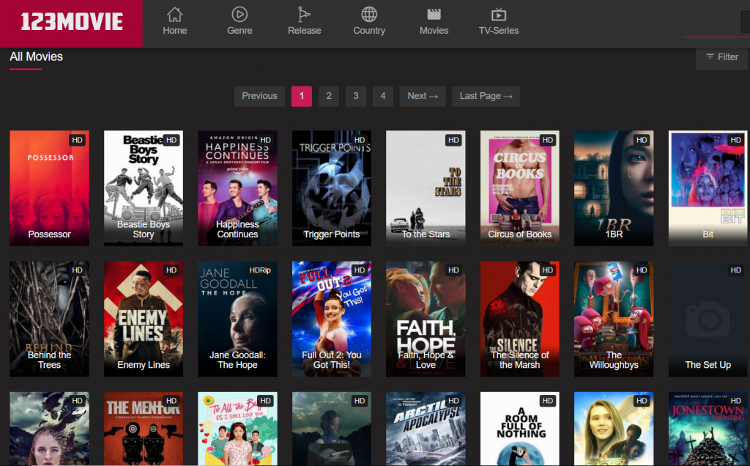Click The Set Up title text
Viewport: 750px width, 466px height.
[708, 365]
